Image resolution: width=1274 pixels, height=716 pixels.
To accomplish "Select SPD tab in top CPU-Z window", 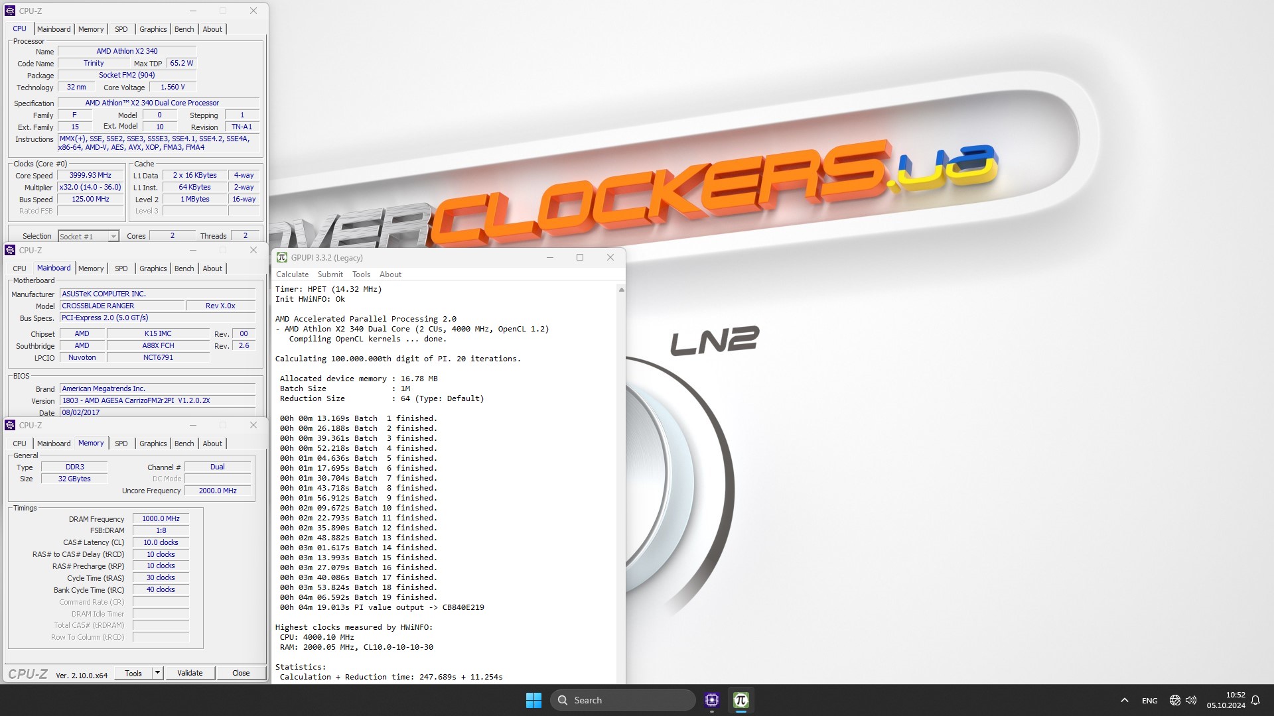I will click(x=121, y=29).
